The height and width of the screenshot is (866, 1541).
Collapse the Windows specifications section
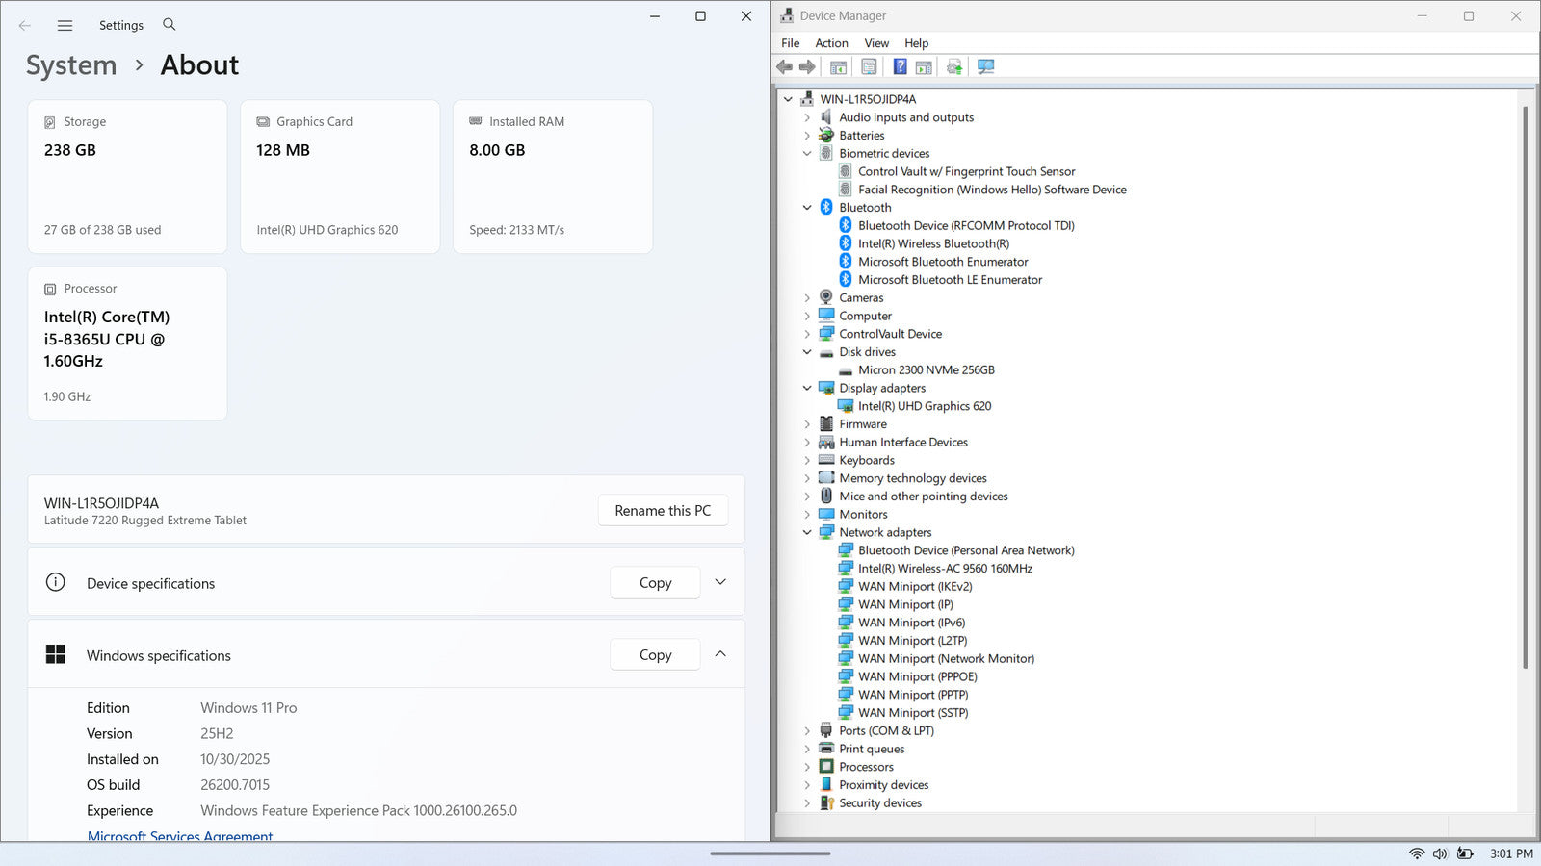(x=720, y=654)
